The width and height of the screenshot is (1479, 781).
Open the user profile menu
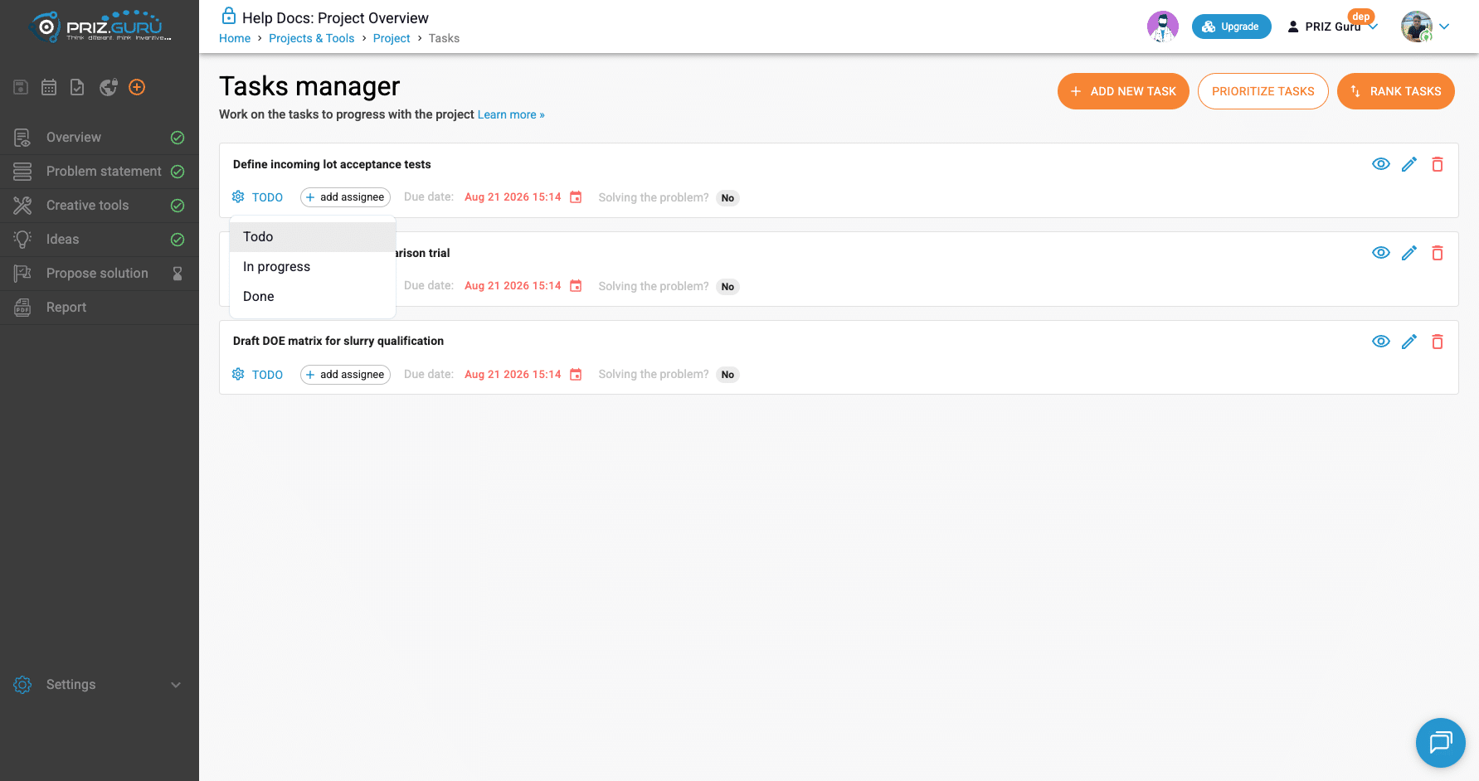(x=1426, y=27)
